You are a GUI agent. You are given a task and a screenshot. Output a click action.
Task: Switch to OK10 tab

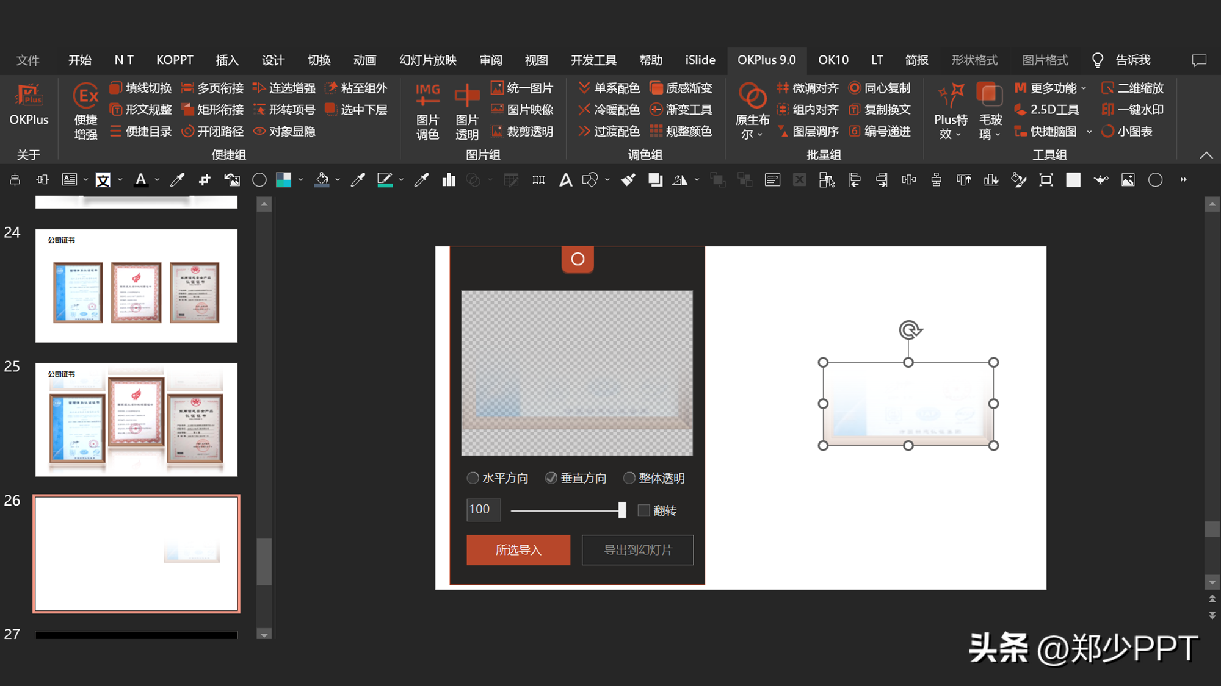tap(833, 60)
